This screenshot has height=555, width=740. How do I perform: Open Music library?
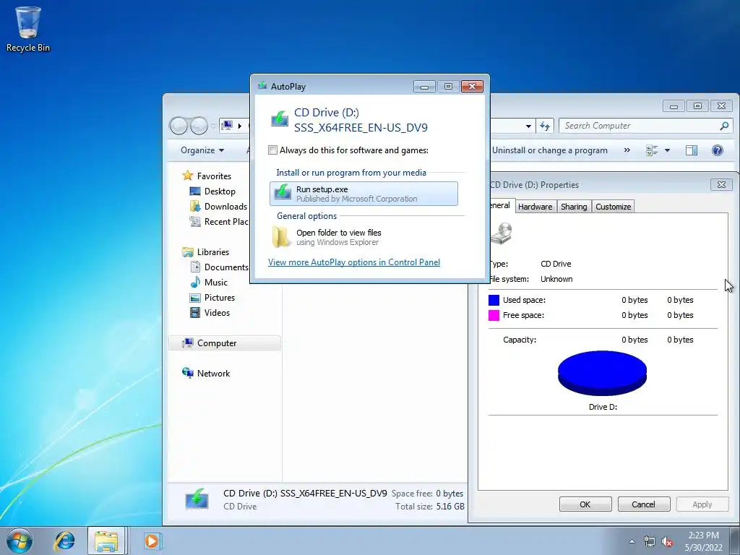click(209, 283)
